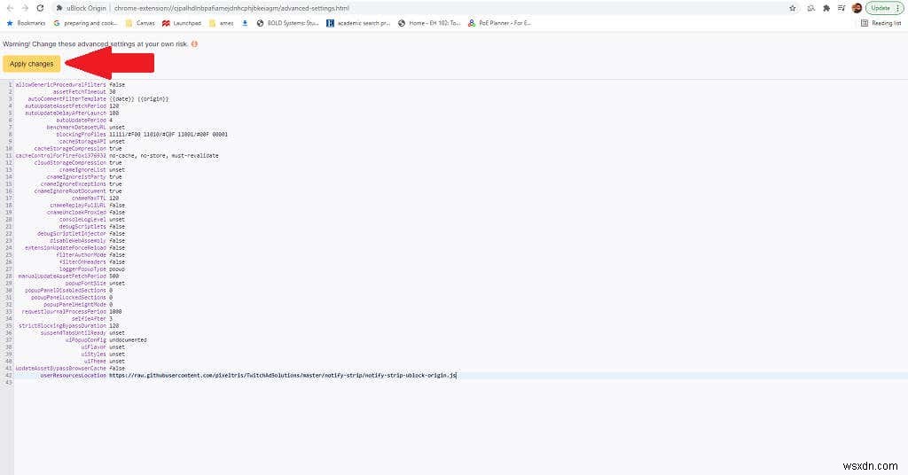Click the incognito-style icon beside the star
Screen dimensions: 908x475
pyautogui.click(x=810, y=8)
